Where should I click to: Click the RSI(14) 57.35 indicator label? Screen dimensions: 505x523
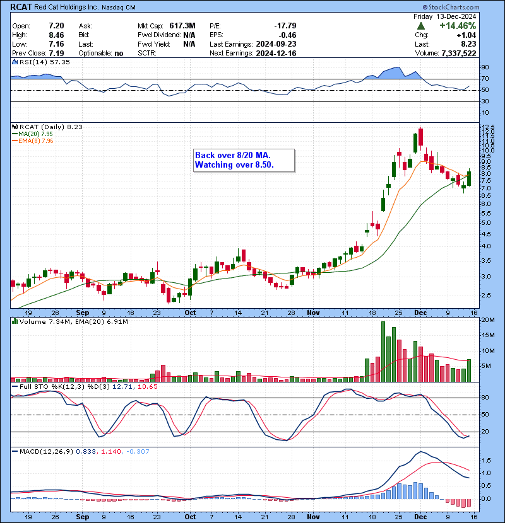pyautogui.click(x=44, y=62)
